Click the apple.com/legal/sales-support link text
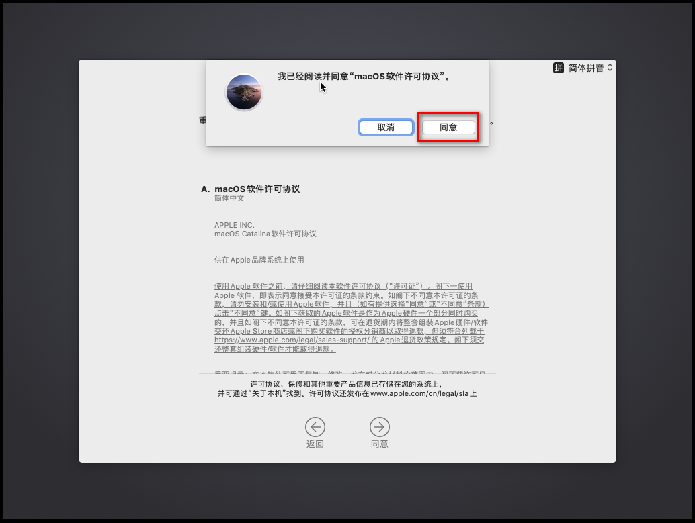Screen dimensions: 695x523 click(x=292, y=340)
